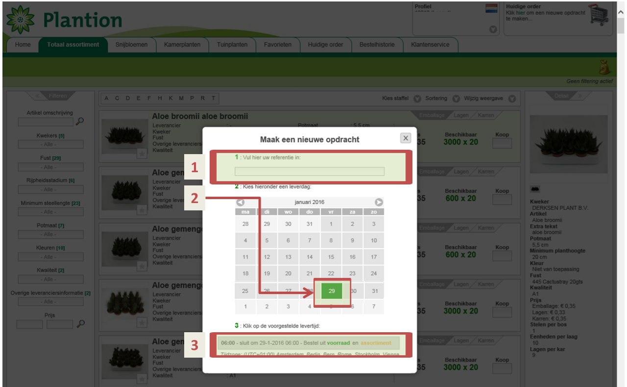Open the Bestelhistorie tab
Viewport: 627px width, 387px height.
point(377,45)
